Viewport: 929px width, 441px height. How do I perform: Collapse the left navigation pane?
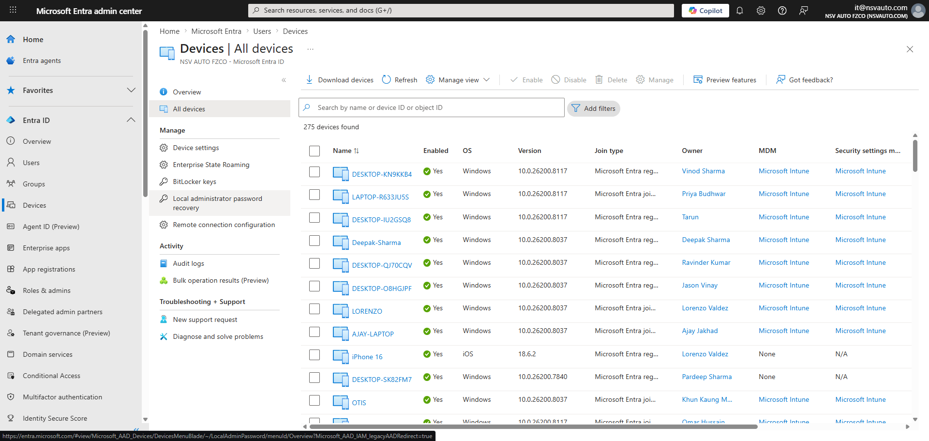(x=136, y=429)
